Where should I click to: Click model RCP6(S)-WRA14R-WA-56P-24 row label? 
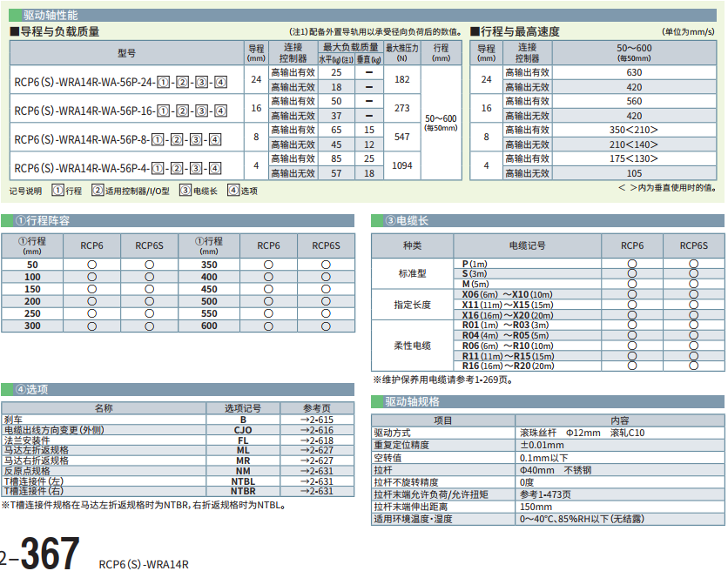121,82
